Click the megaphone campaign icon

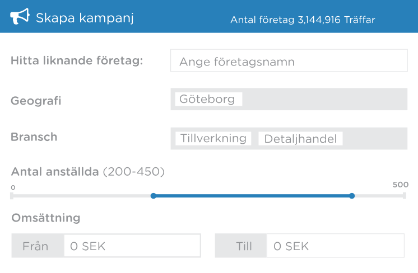point(20,16)
